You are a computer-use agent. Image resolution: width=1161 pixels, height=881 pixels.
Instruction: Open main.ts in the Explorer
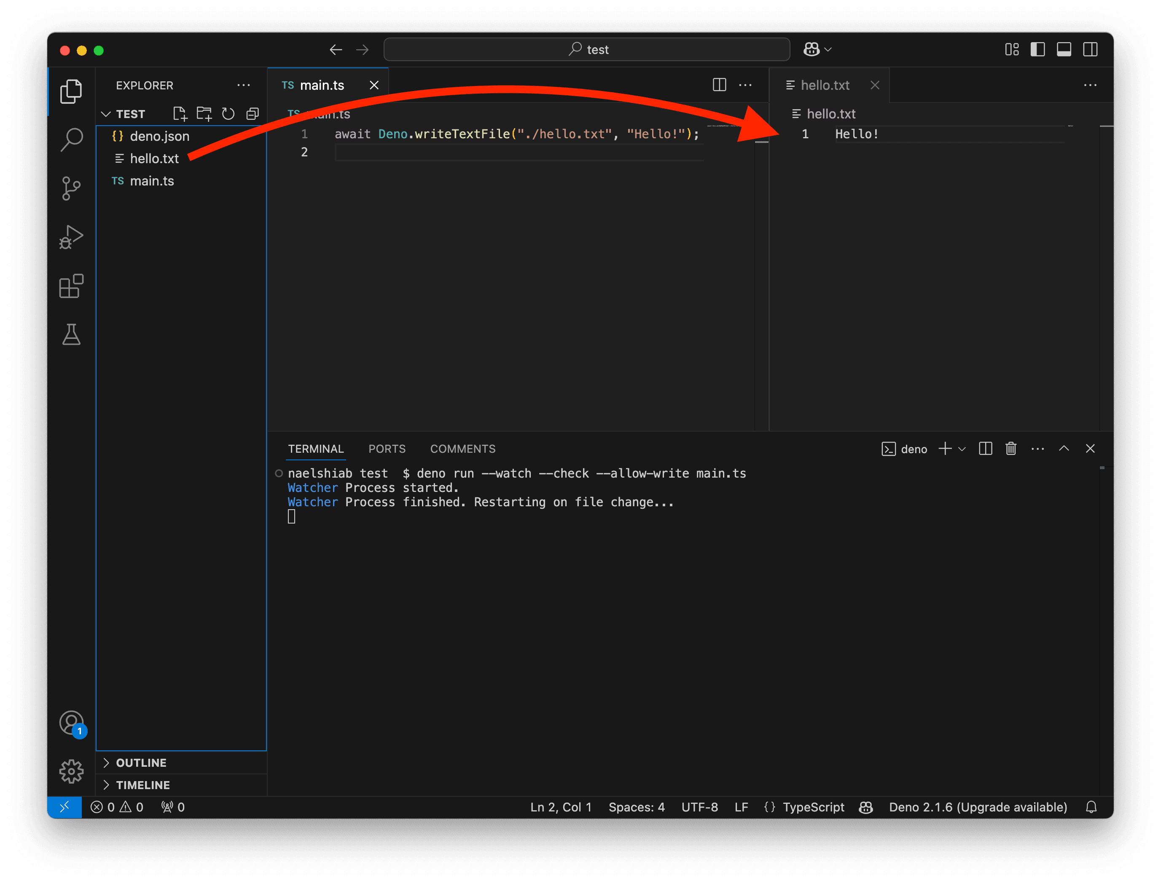tap(181, 181)
